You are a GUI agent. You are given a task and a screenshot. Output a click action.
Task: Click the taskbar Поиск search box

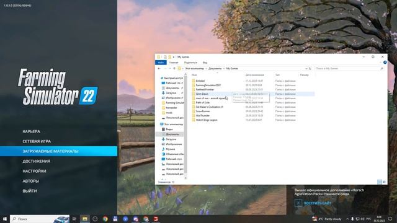[x=40, y=219]
